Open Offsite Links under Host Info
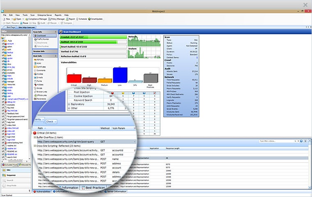 point(40,95)
